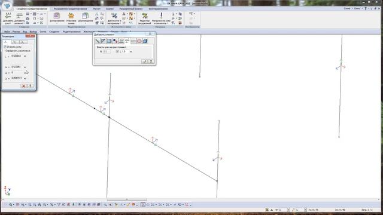
Task: Click the L value field in Добавить элемент
Action: point(125,51)
